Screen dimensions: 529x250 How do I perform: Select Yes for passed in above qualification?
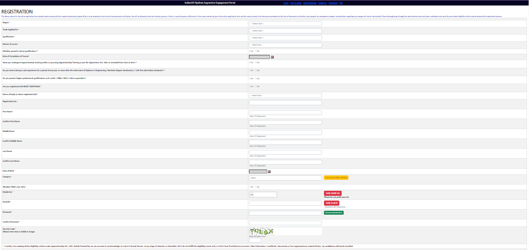pos(250,51)
